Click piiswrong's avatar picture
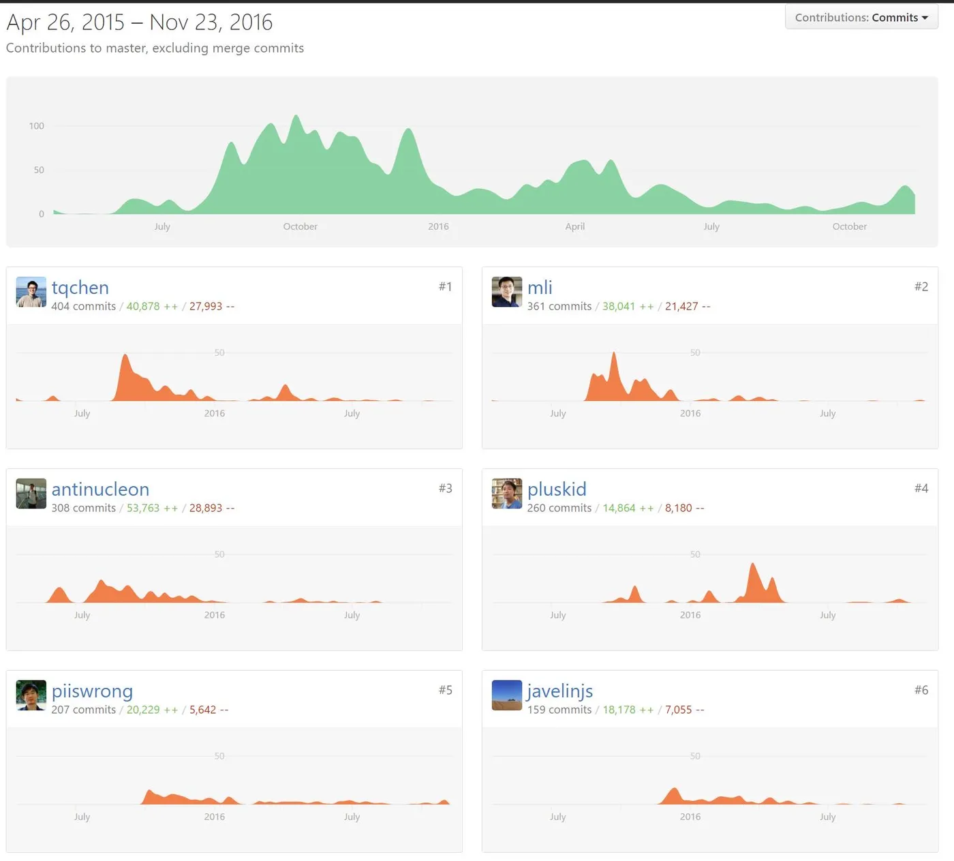The image size is (954, 861). pyautogui.click(x=31, y=695)
